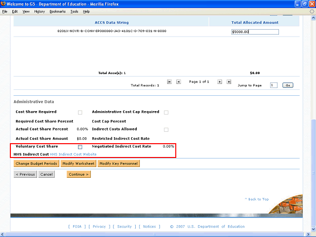Click the Modify Key Personnel button
The height and width of the screenshot is (237, 316).
(118, 163)
